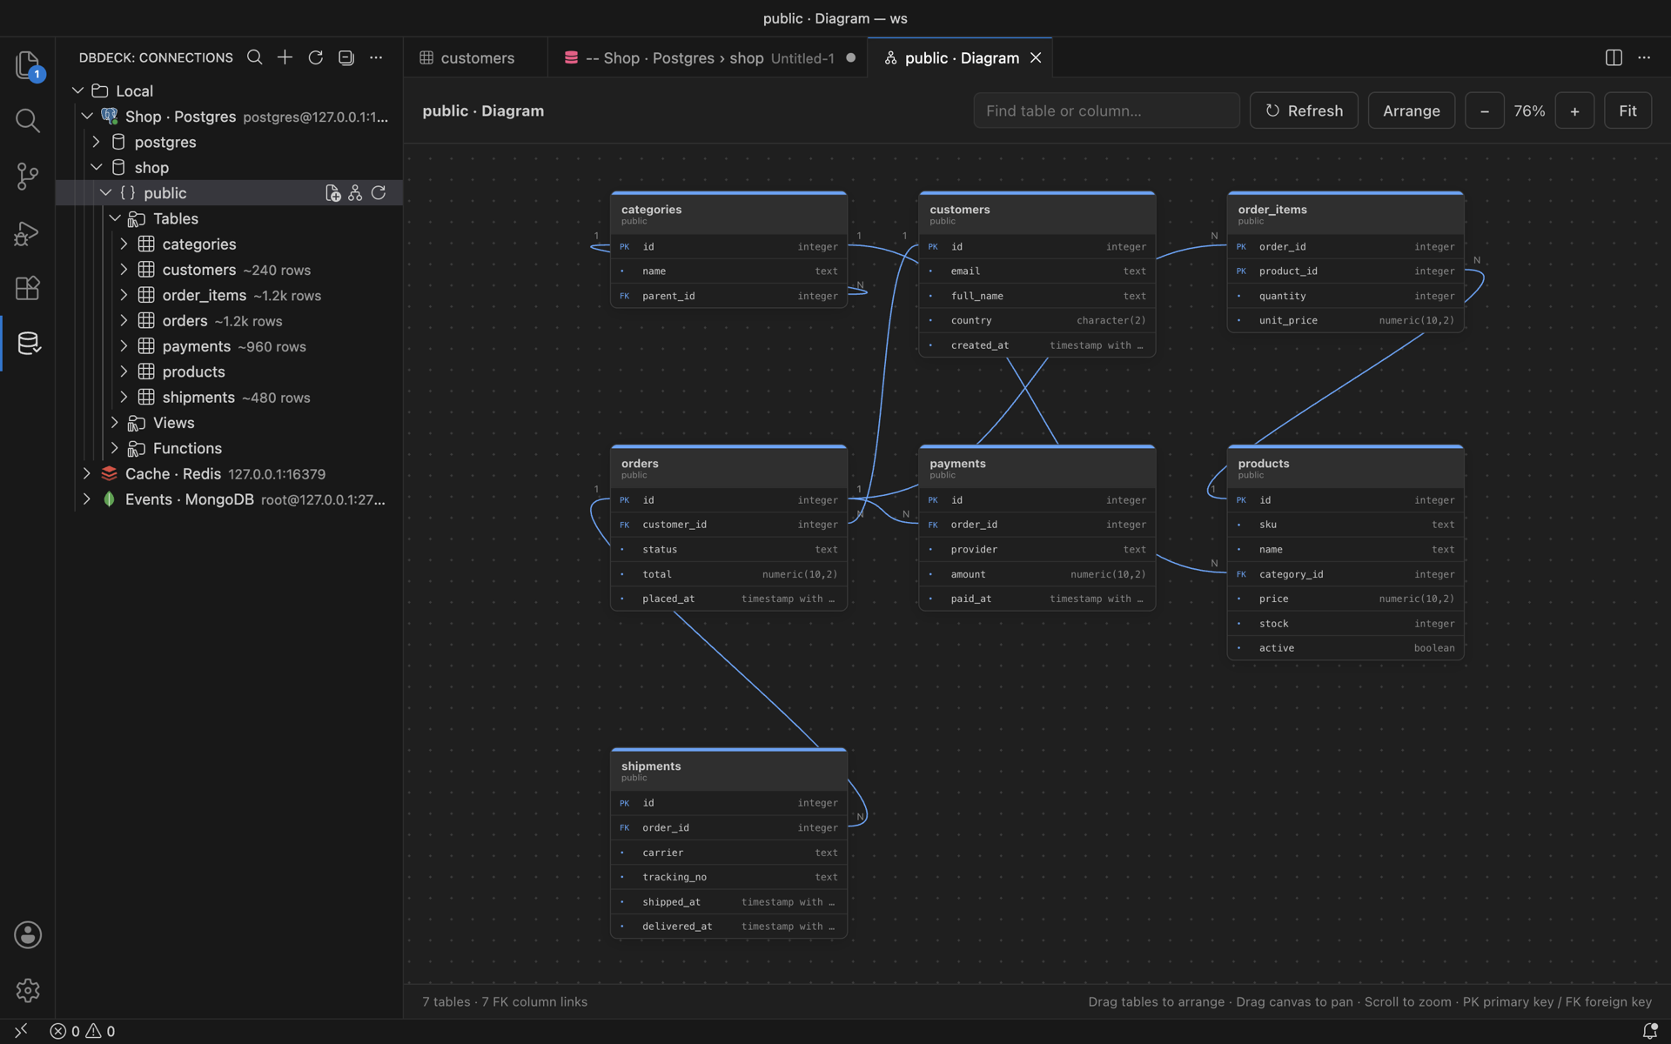Click category_id column in products table
Image resolution: width=1671 pixels, height=1044 pixels.
[1345, 574]
